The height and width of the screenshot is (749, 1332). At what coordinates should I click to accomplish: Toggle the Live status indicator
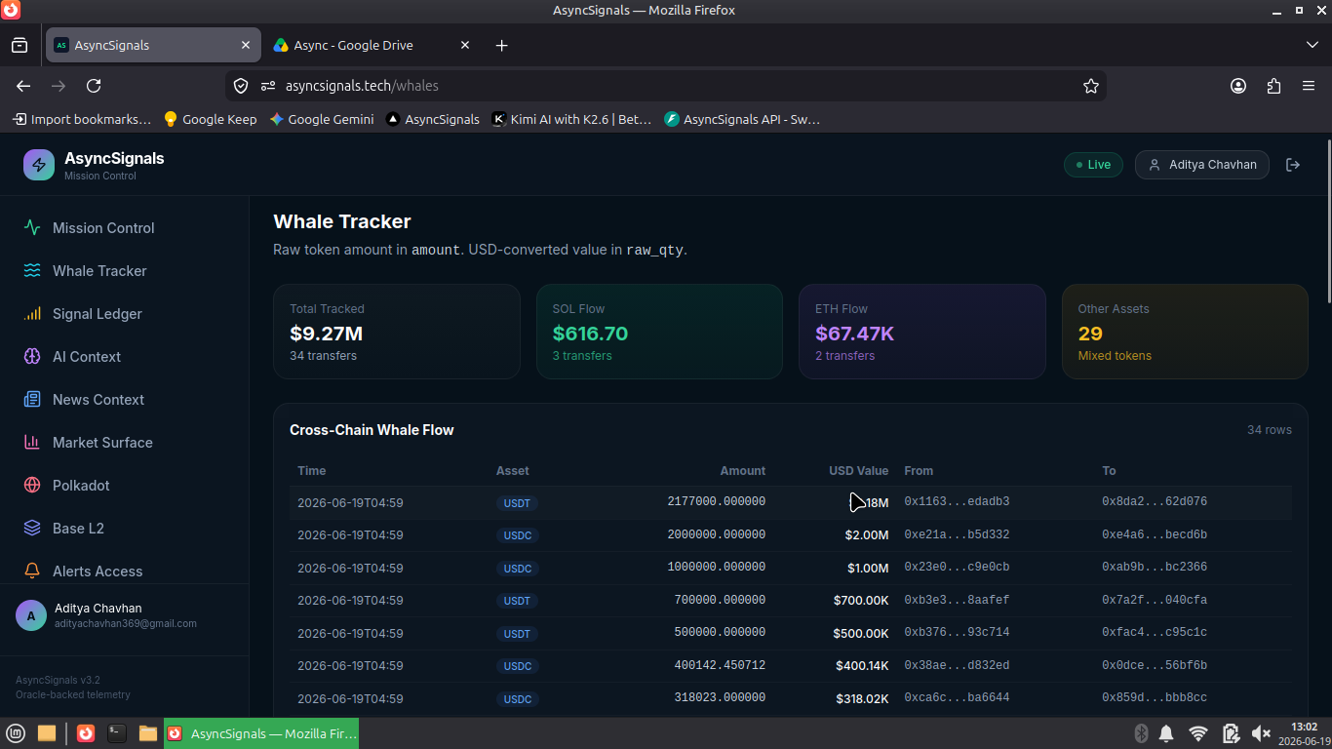click(x=1093, y=165)
